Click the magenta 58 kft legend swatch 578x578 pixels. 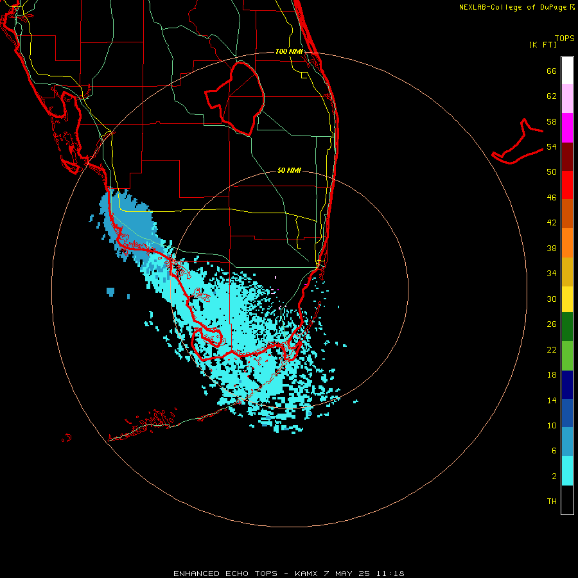point(567,128)
